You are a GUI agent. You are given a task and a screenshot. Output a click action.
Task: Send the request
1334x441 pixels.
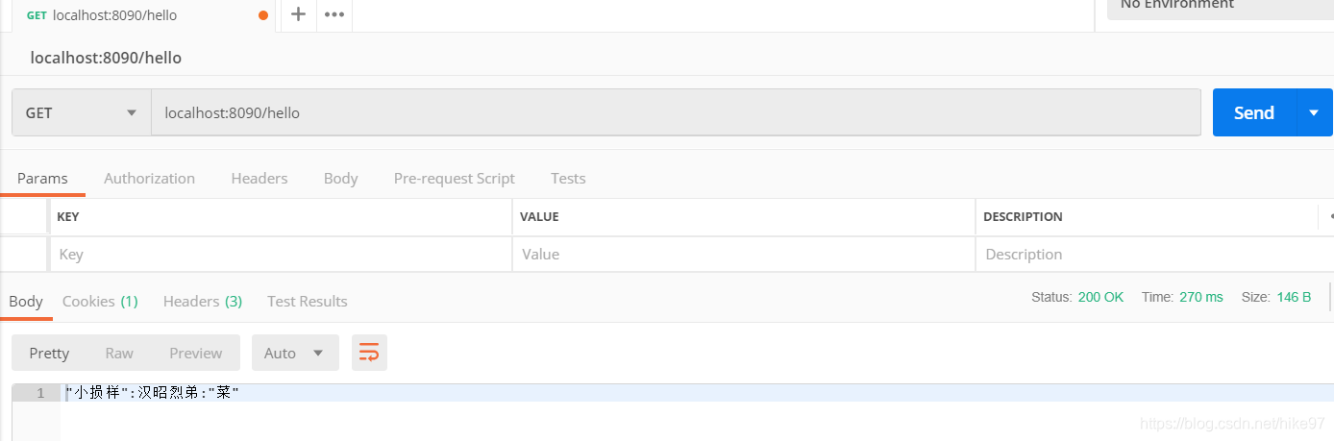coord(1254,112)
